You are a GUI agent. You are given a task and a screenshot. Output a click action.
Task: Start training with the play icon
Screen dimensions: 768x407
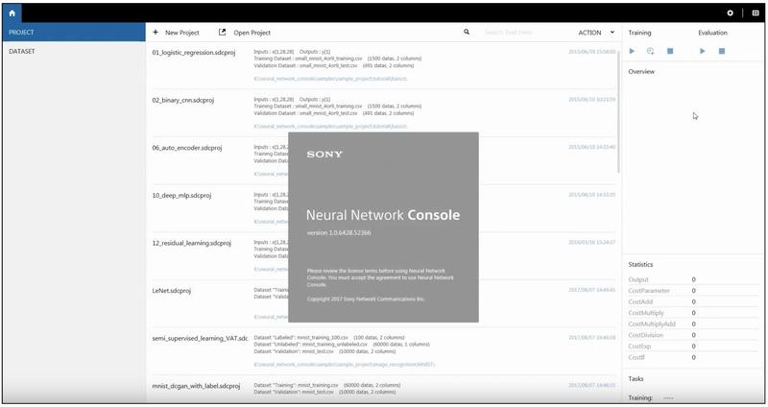[x=632, y=51]
